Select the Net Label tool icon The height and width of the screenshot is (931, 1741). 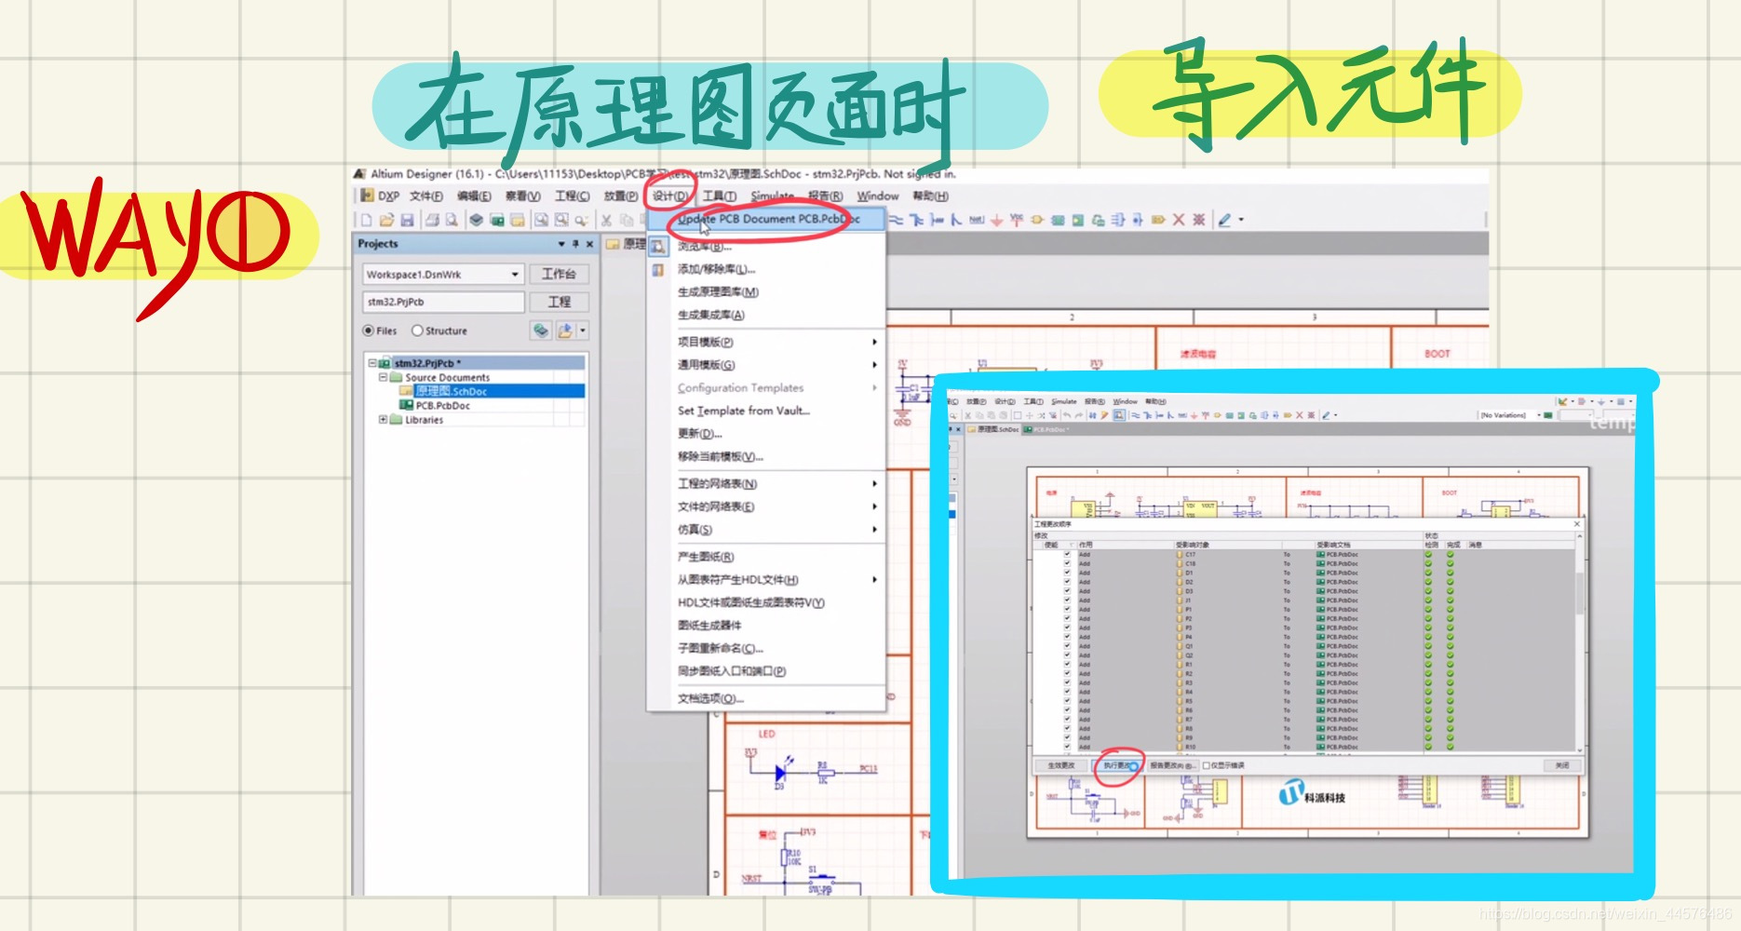point(976,220)
